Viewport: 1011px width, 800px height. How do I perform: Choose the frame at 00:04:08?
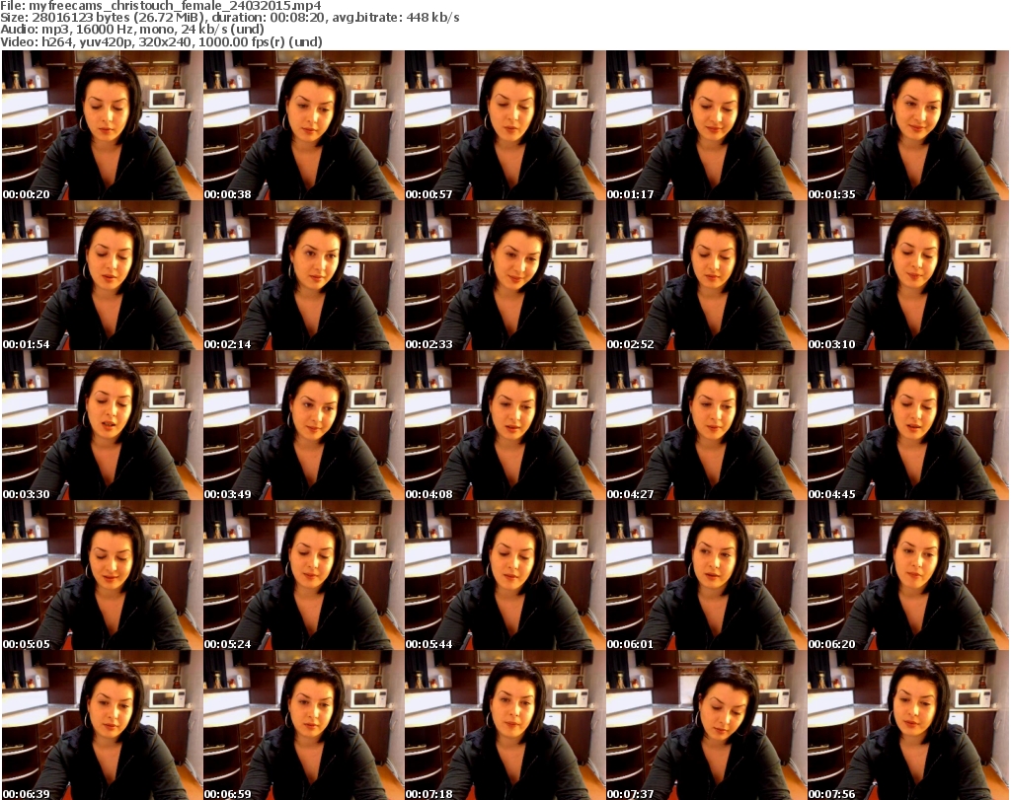504,426
